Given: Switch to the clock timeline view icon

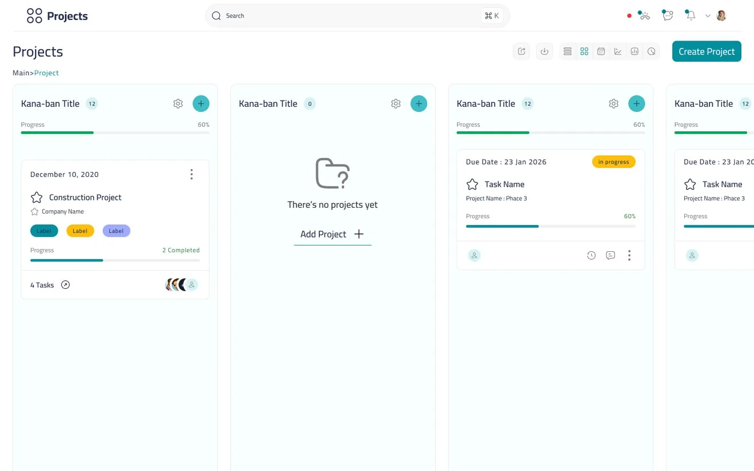Looking at the screenshot, I should coord(651,51).
